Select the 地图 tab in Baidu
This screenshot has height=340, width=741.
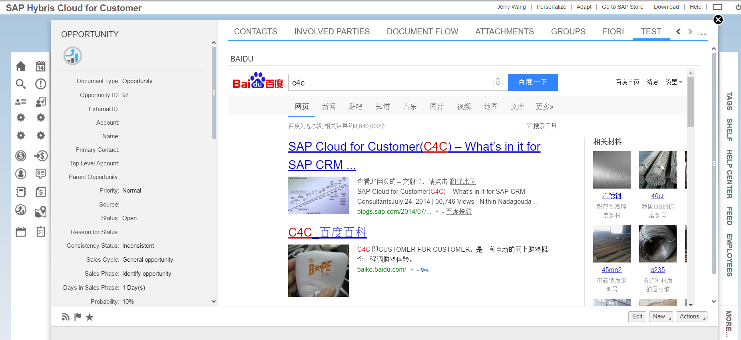tap(491, 107)
